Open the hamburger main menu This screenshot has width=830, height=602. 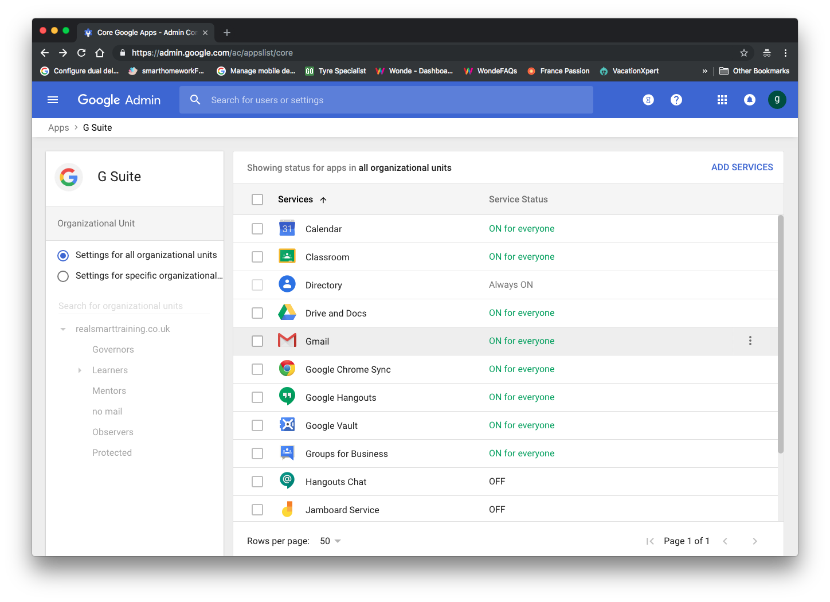53,100
